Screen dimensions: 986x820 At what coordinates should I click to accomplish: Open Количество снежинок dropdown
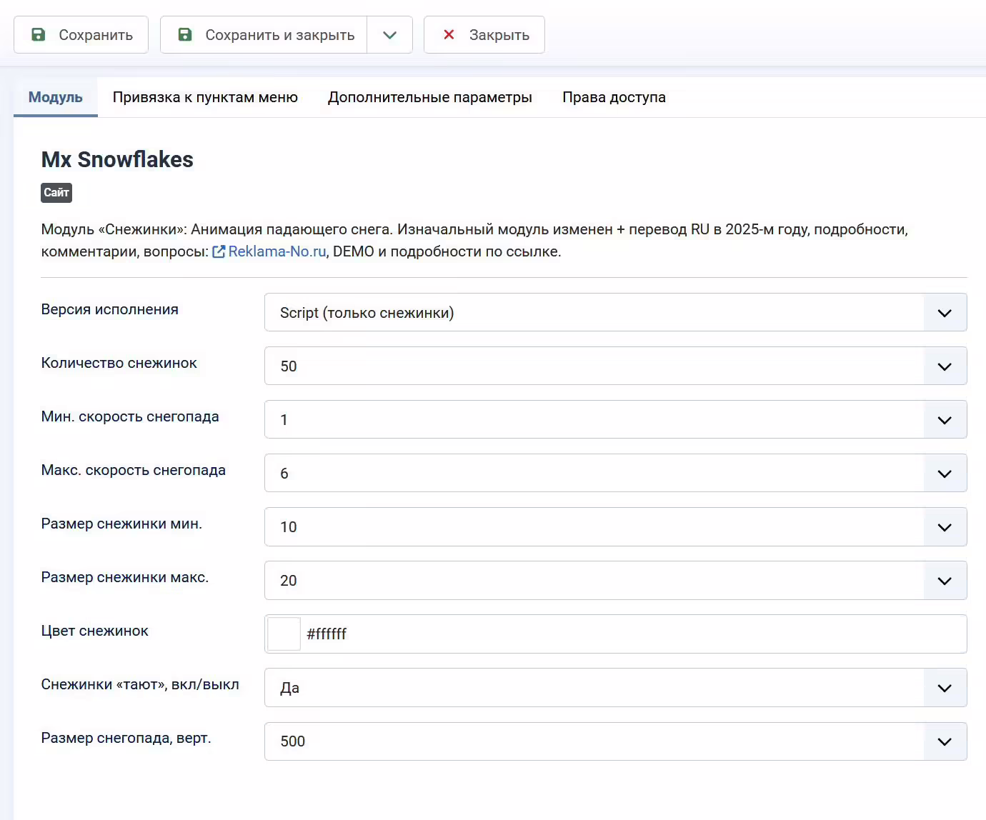tap(615, 366)
